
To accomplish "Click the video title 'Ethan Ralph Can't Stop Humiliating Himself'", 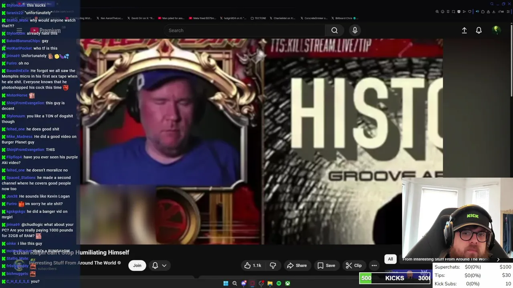I will (x=71, y=252).
